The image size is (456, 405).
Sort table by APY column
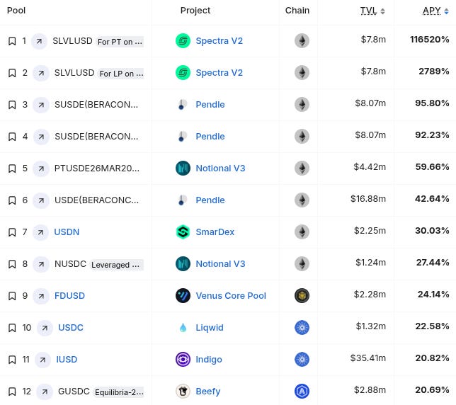tap(435, 11)
